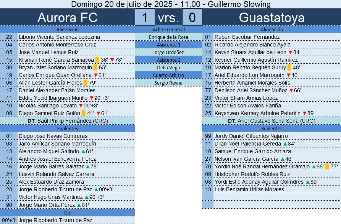Viewport: 341px width, 224px height.
Task: Click yellow card icon beside Klisman René García Samayoa
Action: [x=97, y=60]
